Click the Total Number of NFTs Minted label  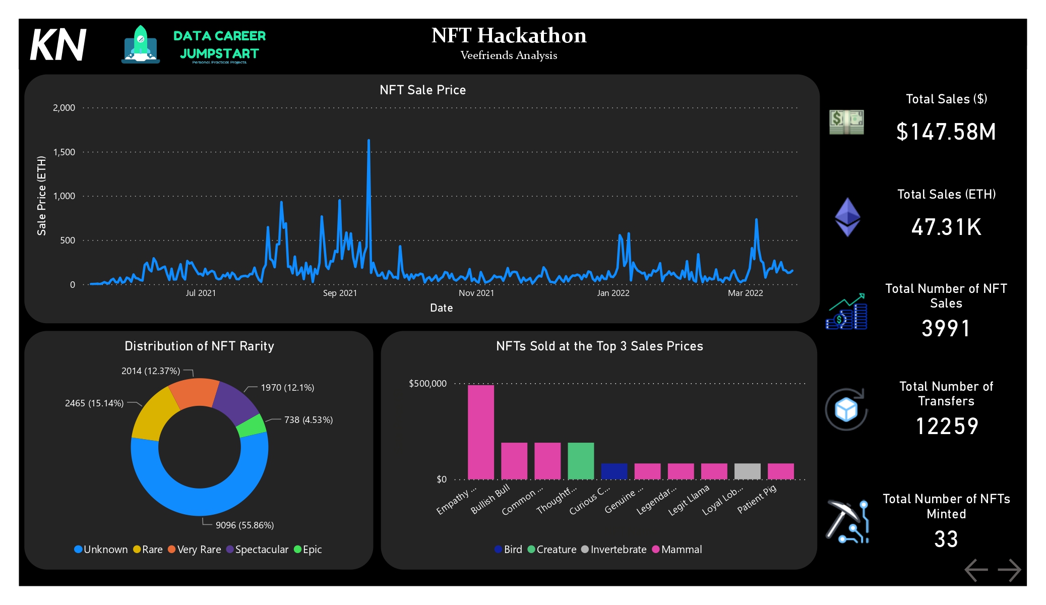(946, 507)
